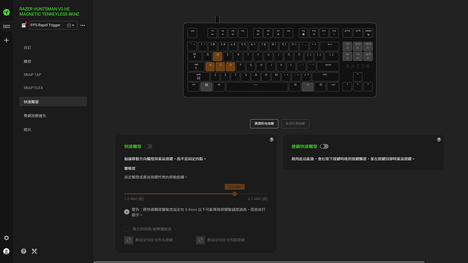Click help icon on 快速觸發 card
The image size is (468, 263).
pos(271,140)
